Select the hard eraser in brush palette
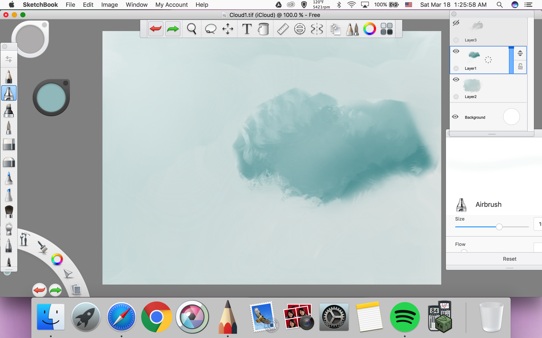The height and width of the screenshot is (338, 542). coord(9,144)
